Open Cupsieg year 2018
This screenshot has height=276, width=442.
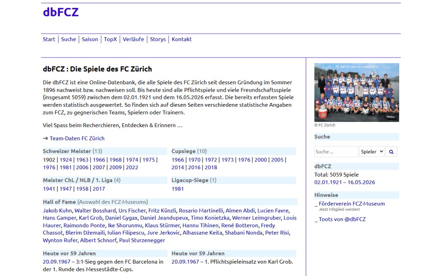pyautogui.click(x=211, y=167)
